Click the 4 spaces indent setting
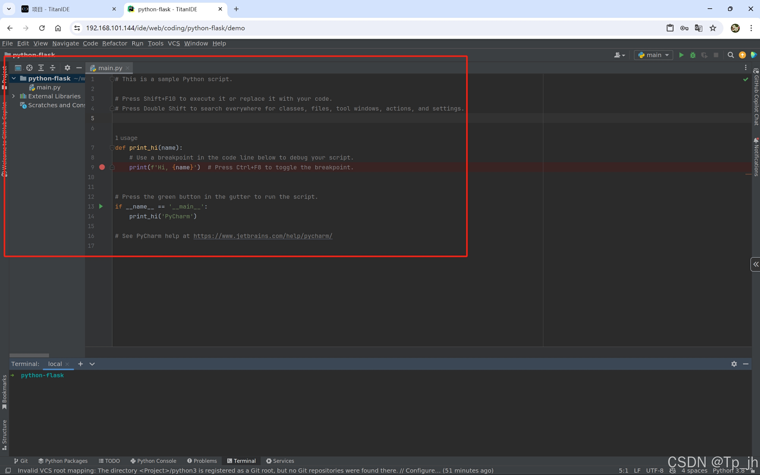 click(x=694, y=471)
